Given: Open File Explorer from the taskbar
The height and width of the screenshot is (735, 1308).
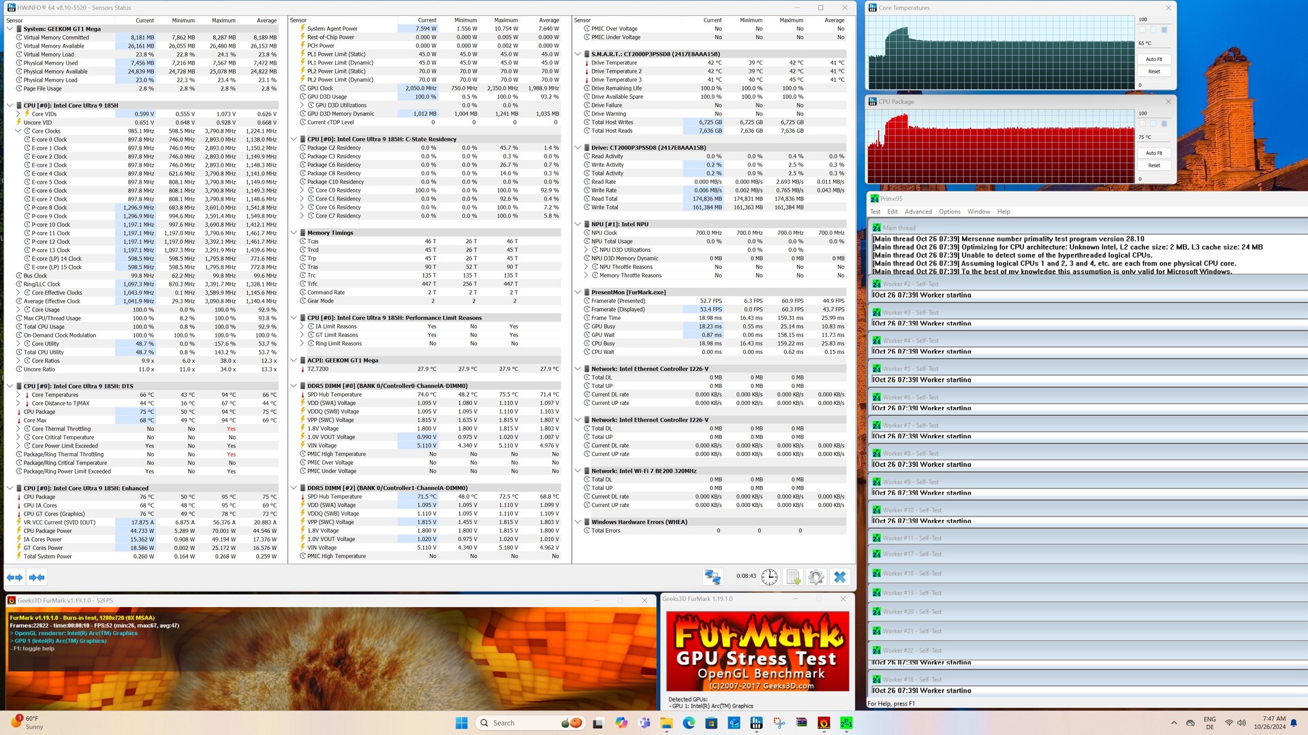Looking at the screenshot, I should click(666, 723).
